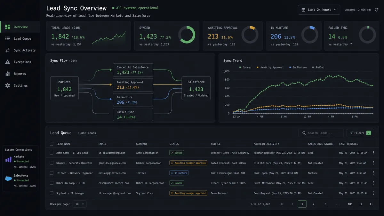
Task: Check the Acme Corp - IT Ops Lead row
Action: [52, 153]
